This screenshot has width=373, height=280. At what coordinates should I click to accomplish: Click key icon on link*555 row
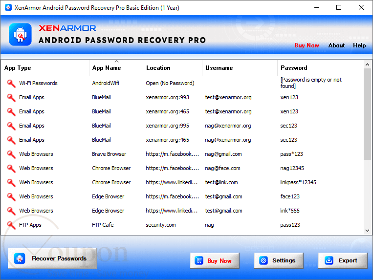11,211
